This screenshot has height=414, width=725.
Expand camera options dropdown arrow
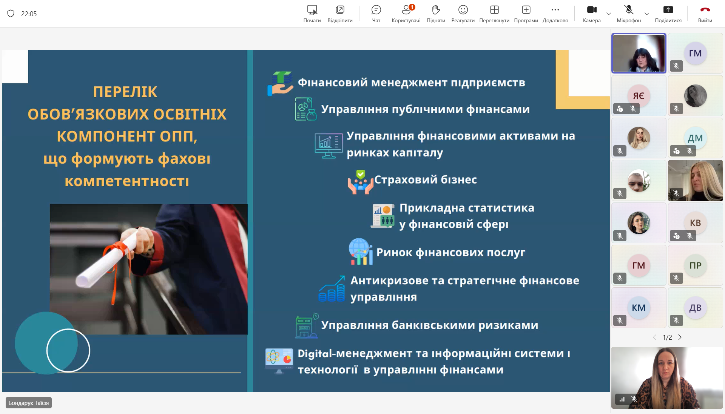(609, 14)
